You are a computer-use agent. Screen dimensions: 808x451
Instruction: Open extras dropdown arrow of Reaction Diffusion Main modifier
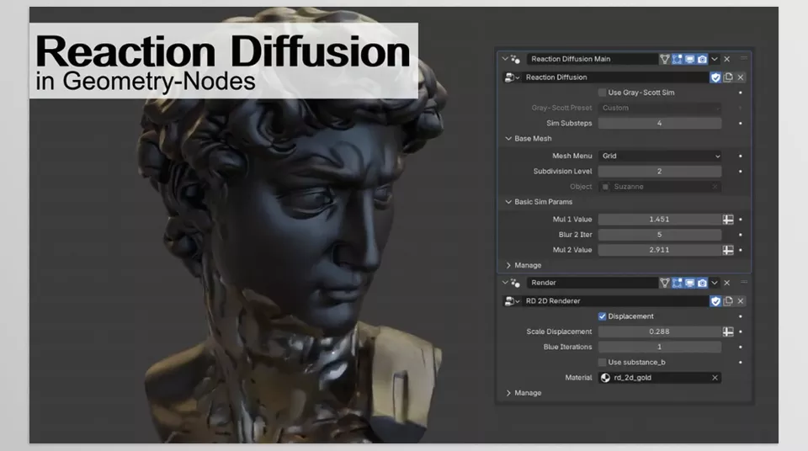(x=715, y=59)
